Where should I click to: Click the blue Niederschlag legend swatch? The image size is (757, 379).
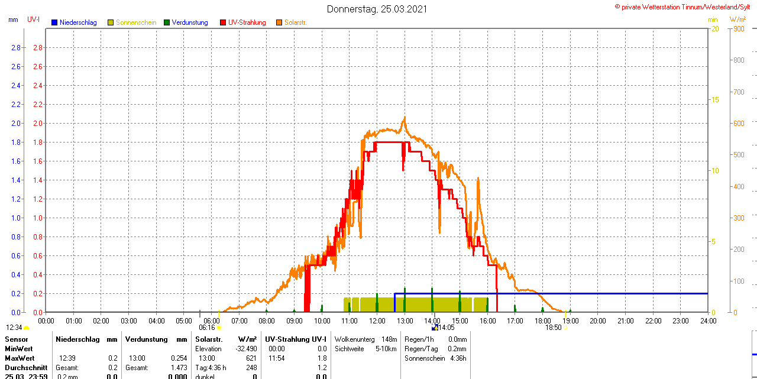point(54,22)
